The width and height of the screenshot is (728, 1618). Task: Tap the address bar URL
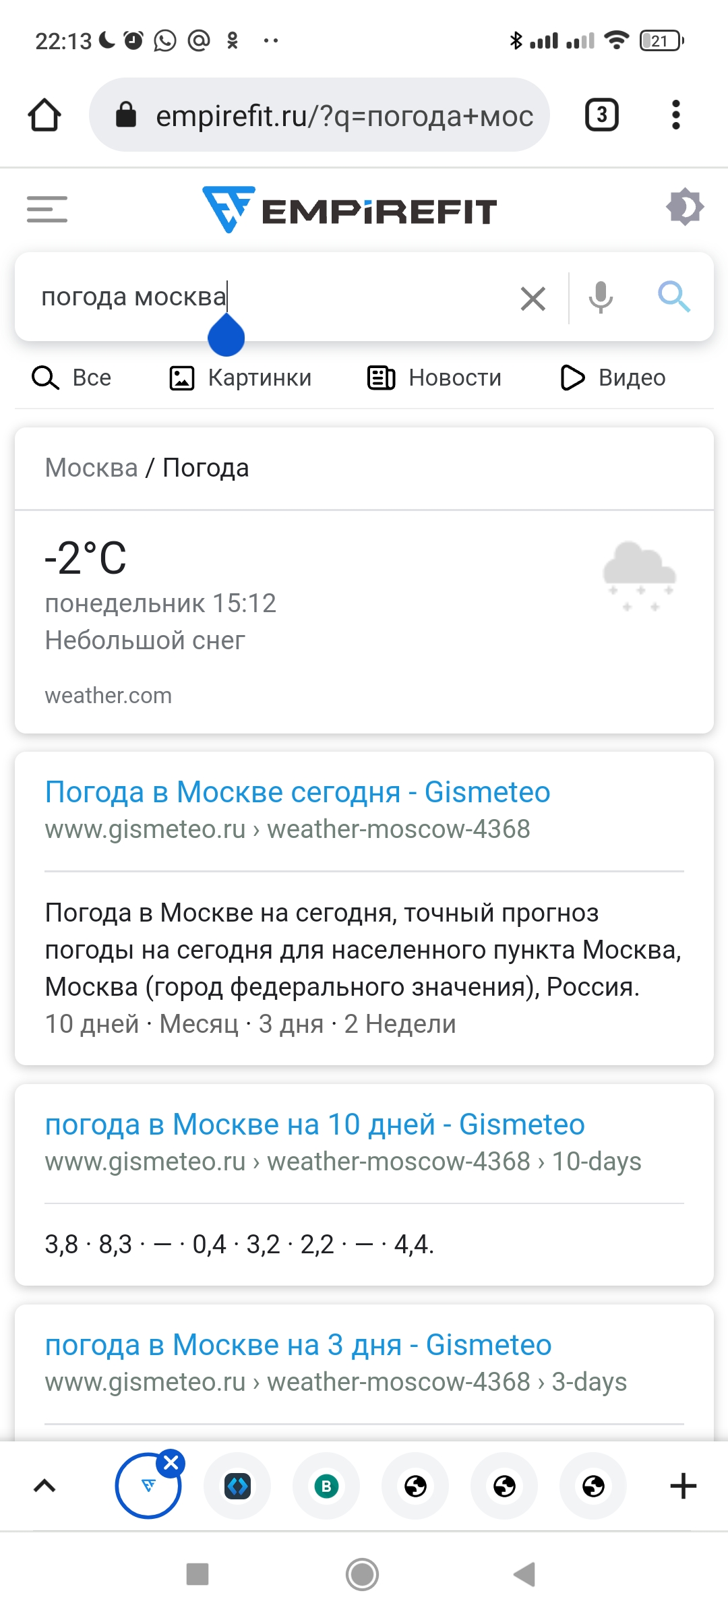point(344,116)
